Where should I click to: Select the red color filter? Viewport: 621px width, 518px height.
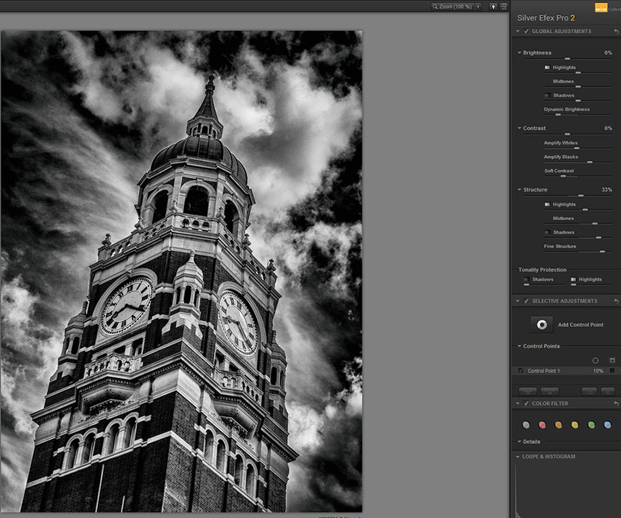(542, 425)
